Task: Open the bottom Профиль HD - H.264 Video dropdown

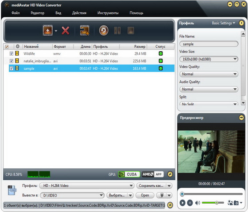Action: coord(87,185)
